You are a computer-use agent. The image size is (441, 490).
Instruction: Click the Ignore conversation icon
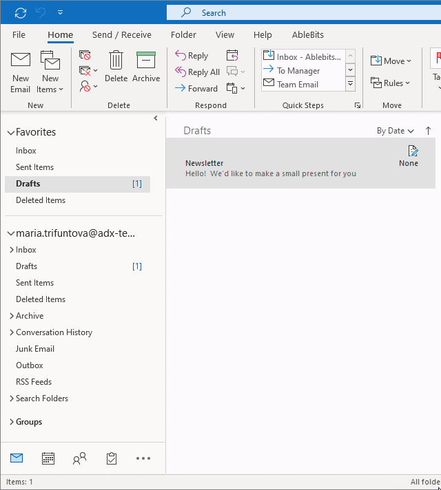pos(85,55)
